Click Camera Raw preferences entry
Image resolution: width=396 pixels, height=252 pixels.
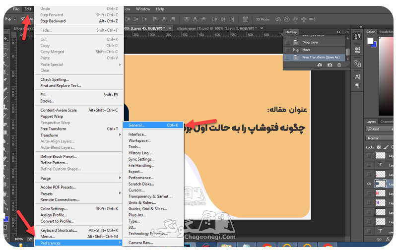click(x=140, y=243)
